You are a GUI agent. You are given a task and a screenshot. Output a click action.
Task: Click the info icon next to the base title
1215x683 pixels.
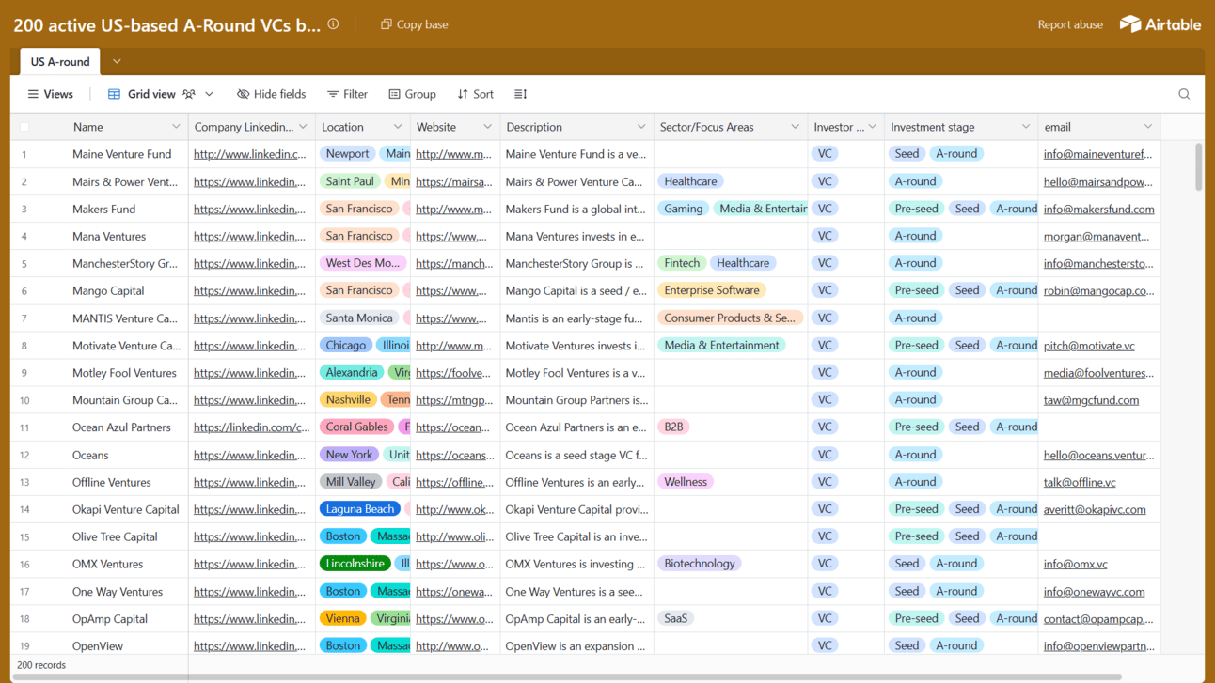333,24
